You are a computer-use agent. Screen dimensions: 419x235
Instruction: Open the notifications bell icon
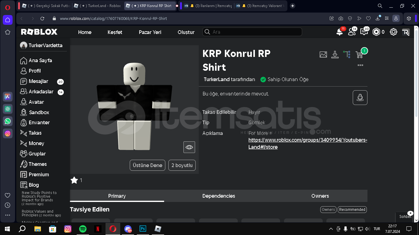340,32
